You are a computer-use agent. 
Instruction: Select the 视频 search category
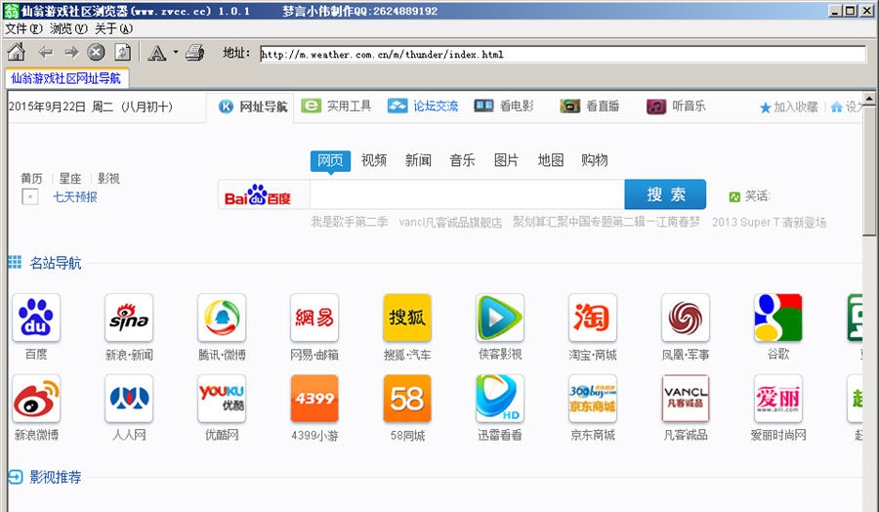point(374,160)
